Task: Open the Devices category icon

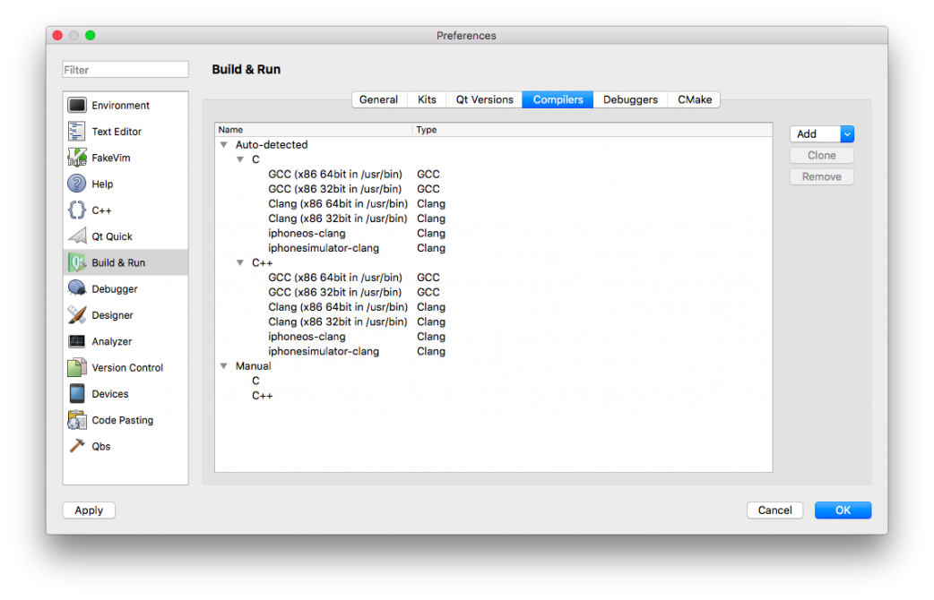Action: click(77, 394)
